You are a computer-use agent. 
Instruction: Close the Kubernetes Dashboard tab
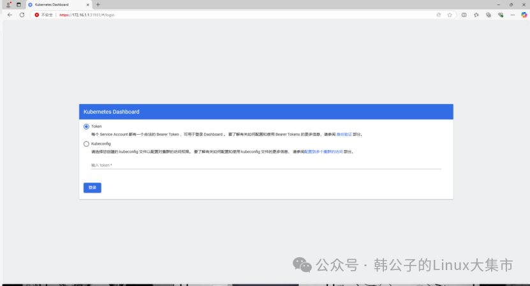coord(88,4)
